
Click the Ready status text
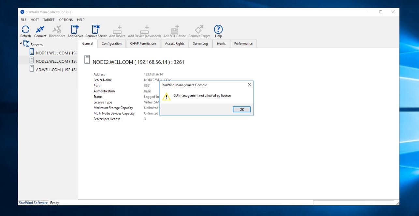(54, 203)
